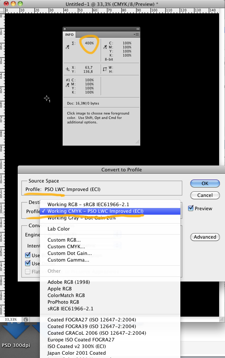Choose Custom RGB... option

pos(110,240)
